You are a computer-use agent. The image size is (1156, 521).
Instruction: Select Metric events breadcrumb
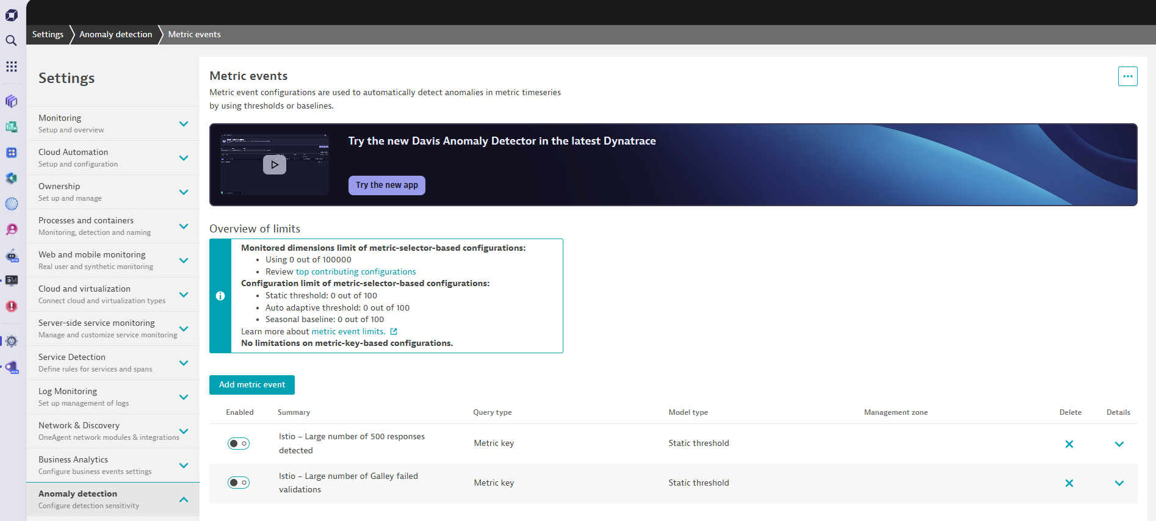(194, 34)
